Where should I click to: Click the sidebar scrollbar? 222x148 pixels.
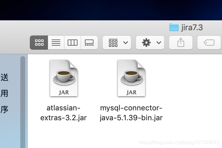click(x=23, y=102)
